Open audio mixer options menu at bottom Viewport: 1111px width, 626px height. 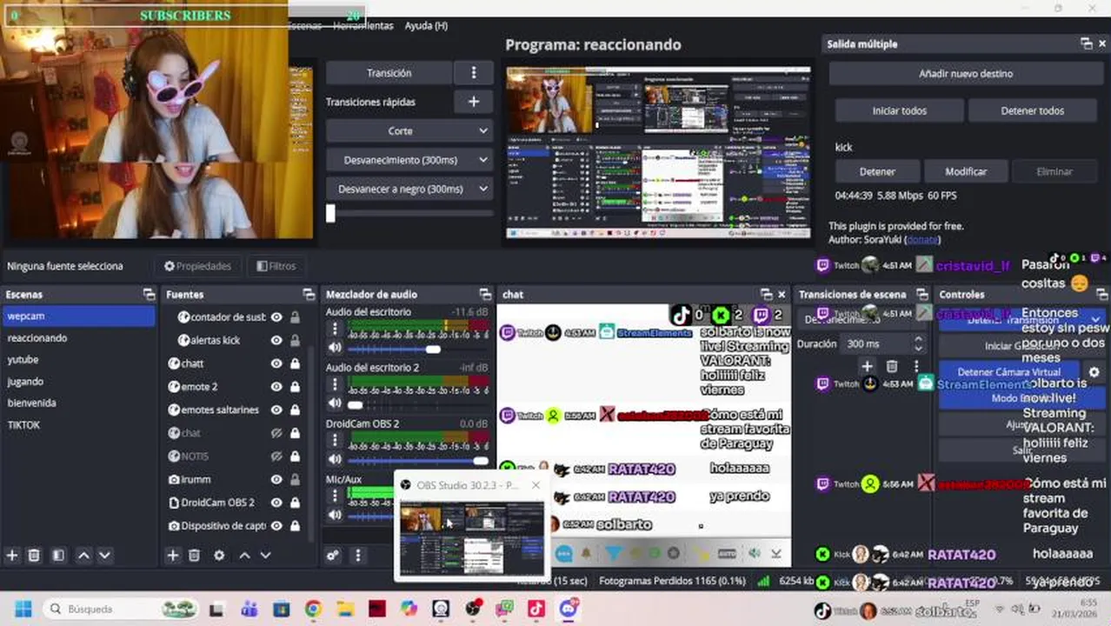coord(359,555)
